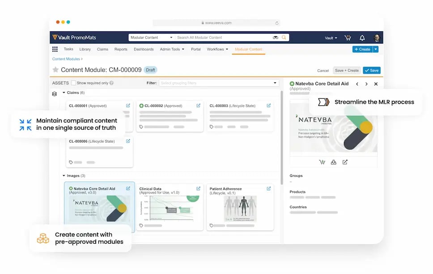
Task: Click the notifications bell icon
Action: click(362, 38)
